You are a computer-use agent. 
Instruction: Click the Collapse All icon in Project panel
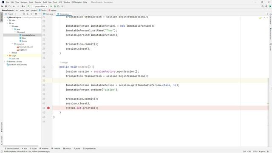(31, 14)
